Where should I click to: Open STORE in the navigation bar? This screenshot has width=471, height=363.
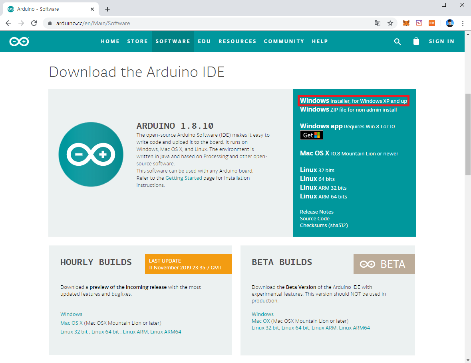tap(137, 41)
